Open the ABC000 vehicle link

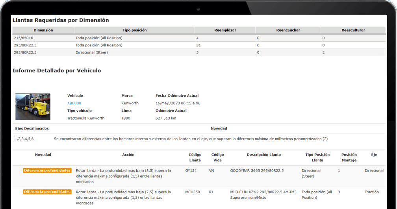click(74, 103)
